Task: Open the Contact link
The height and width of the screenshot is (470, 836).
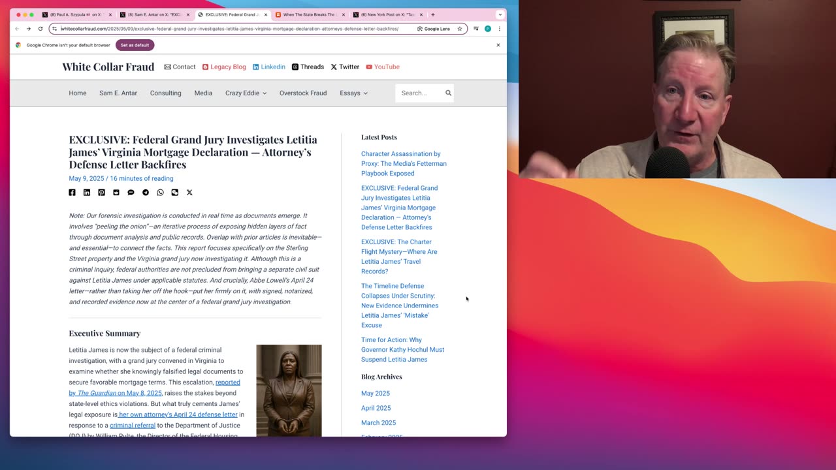Action: [180, 67]
